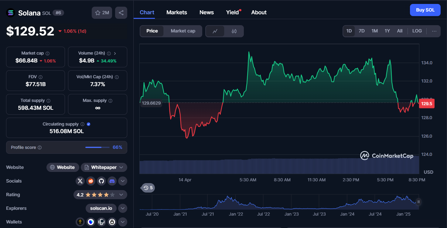Click the 129.5 current price label
Image resolution: width=447 pixels, height=228 pixels.
point(427,104)
